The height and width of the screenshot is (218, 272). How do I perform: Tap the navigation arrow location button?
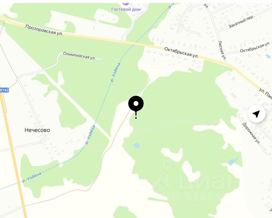pyautogui.click(x=256, y=114)
